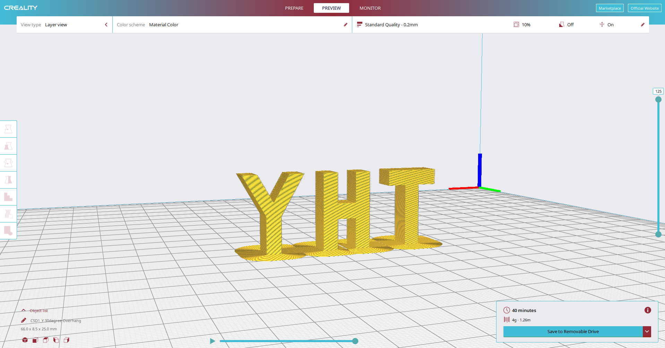Click the 3D isometric view cube icon

pyautogui.click(x=25, y=340)
